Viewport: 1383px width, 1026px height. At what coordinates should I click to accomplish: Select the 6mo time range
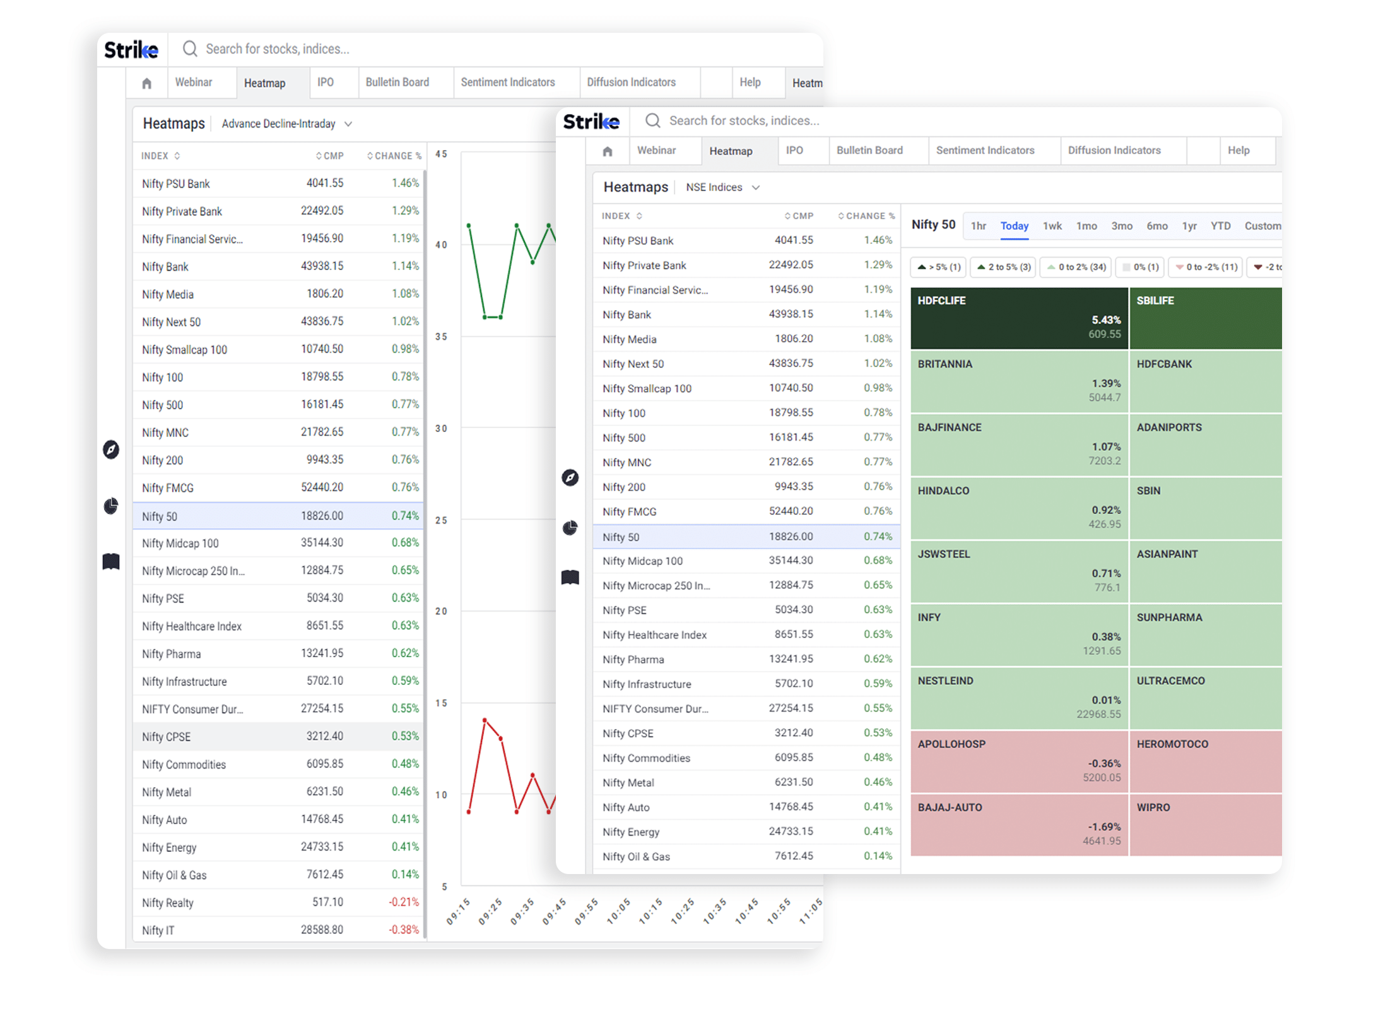click(x=1157, y=226)
